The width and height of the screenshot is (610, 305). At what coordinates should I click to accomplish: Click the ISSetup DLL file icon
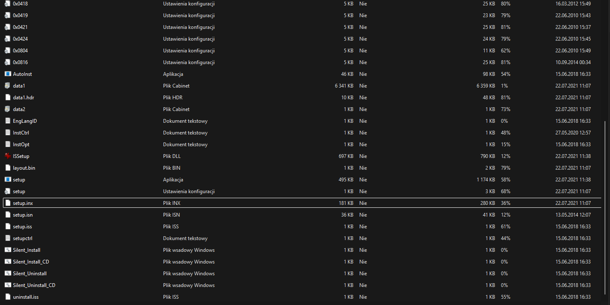7,156
